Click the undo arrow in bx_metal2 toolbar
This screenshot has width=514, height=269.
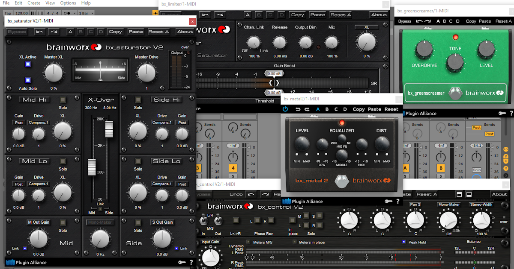click(x=298, y=109)
